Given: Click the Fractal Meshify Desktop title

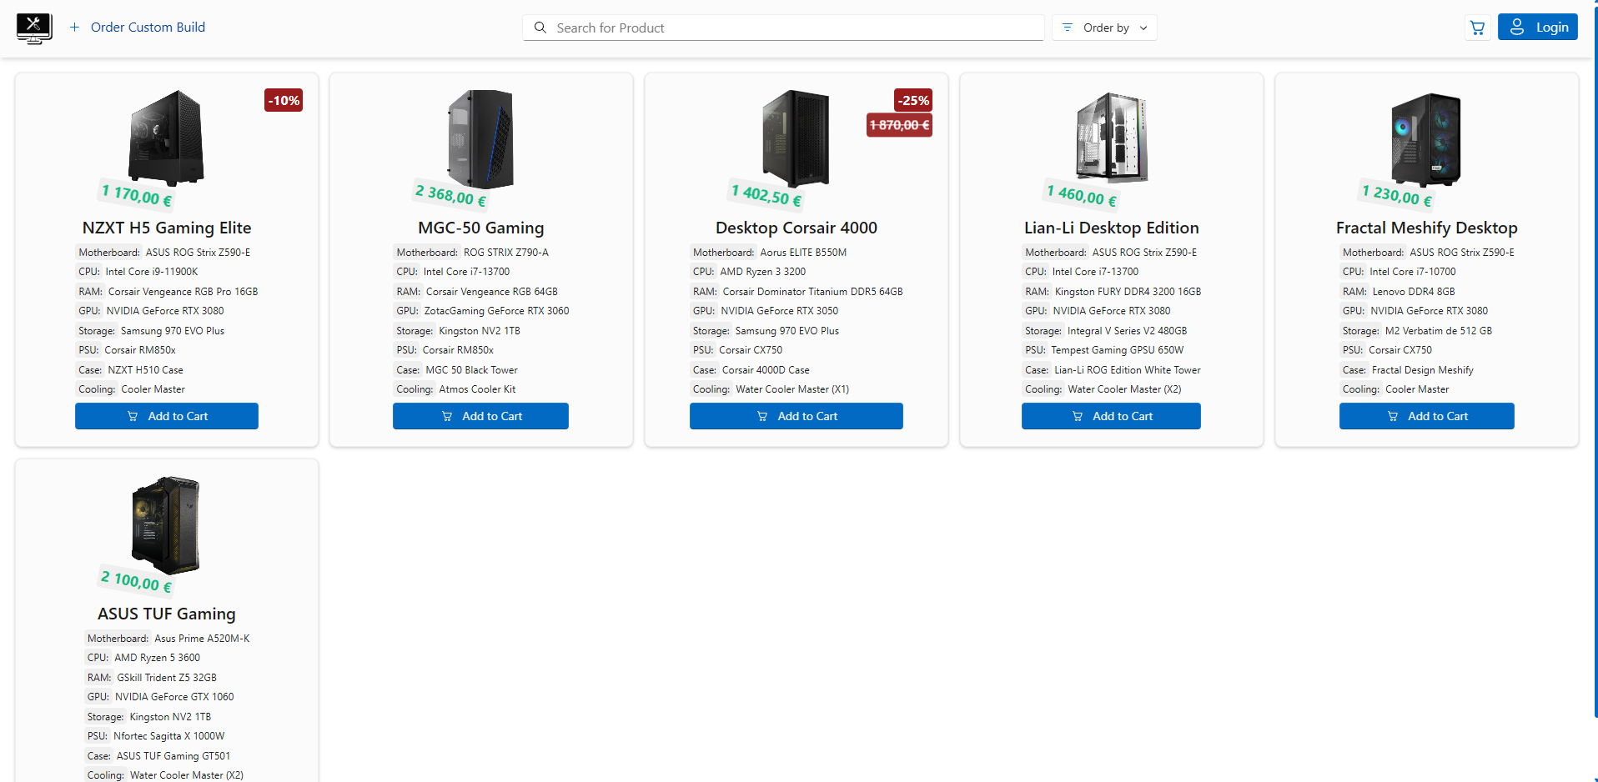Looking at the screenshot, I should pos(1427,228).
